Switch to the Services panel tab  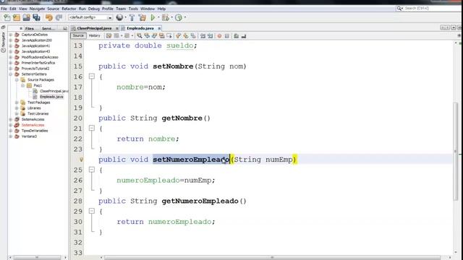coord(48,29)
